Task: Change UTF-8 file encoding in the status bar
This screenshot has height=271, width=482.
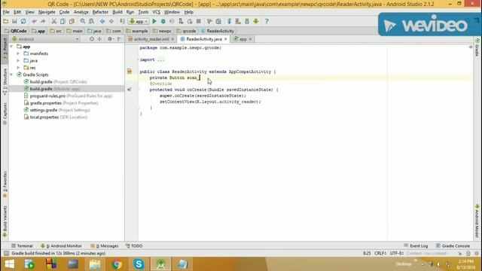Action: [x=397, y=253]
